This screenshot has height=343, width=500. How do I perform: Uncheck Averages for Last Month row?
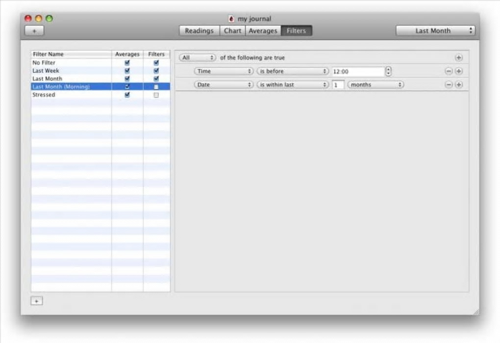127,79
